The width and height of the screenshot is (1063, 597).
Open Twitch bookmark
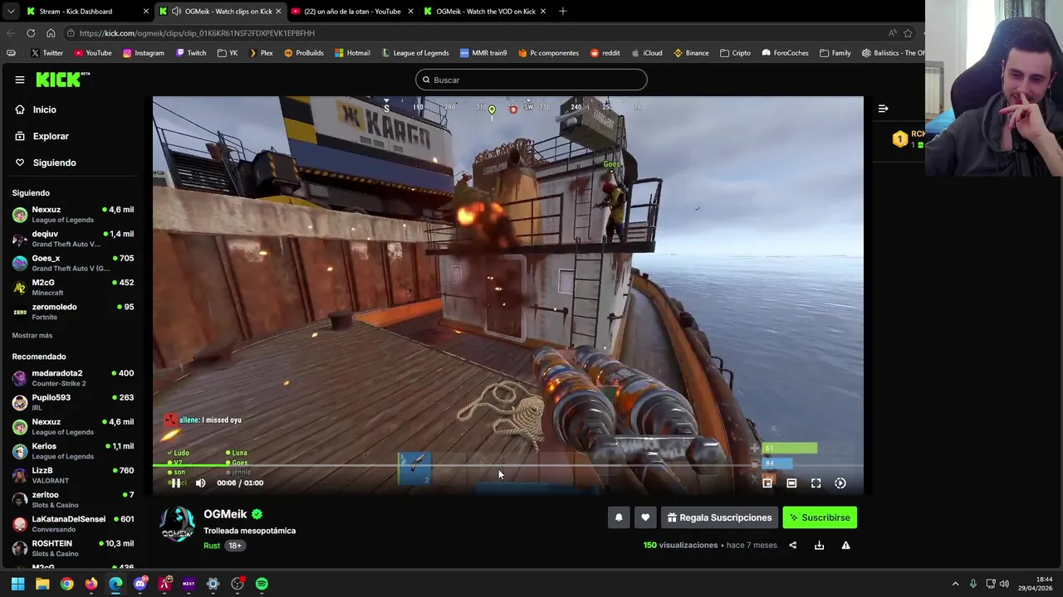[x=189, y=53]
